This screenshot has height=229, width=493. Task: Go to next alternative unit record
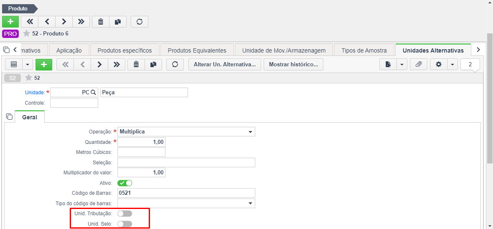pyautogui.click(x=99, y=64)
